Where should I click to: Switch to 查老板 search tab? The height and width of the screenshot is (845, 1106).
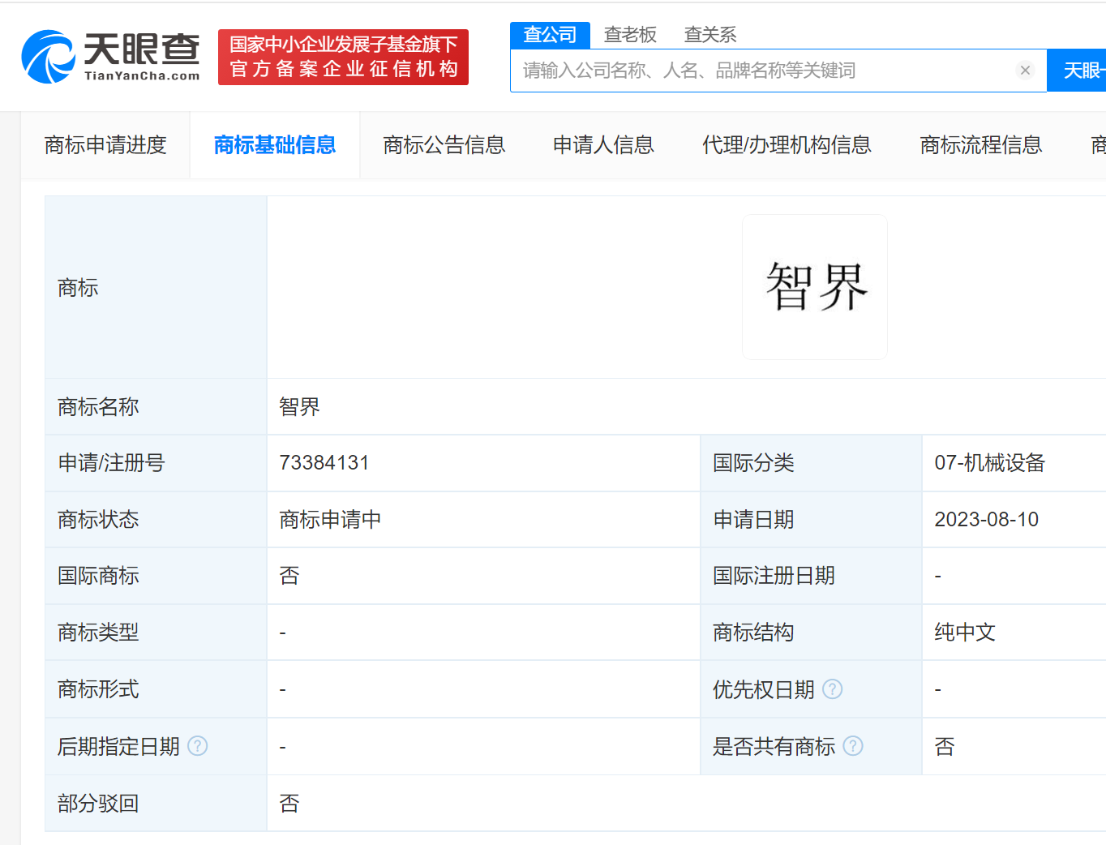630,35
